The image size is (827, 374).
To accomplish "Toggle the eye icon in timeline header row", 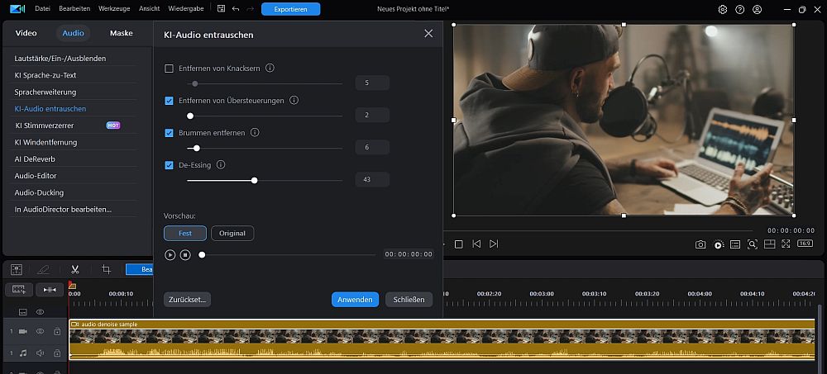I will pyautogui.click(x=40, y=312).
